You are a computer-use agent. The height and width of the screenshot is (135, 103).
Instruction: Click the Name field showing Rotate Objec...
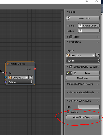89,26
